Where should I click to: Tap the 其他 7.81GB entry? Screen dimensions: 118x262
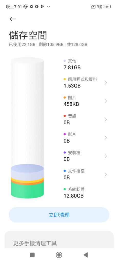point(72,64)
